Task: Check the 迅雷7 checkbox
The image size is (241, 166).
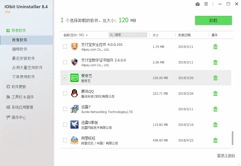Action: pyautogui.click(x=65, y=109)
